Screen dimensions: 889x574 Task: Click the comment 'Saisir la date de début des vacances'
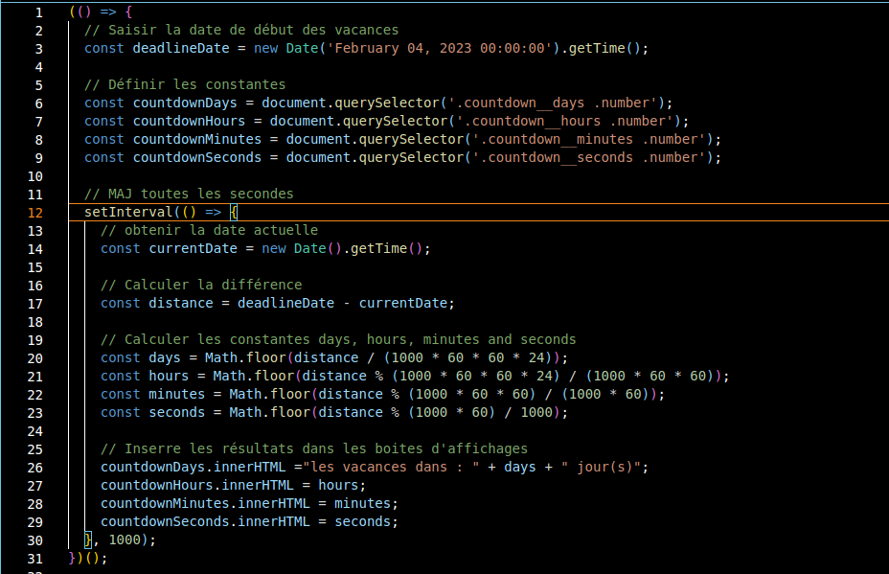pyautogui.click(x=241, y=30)
